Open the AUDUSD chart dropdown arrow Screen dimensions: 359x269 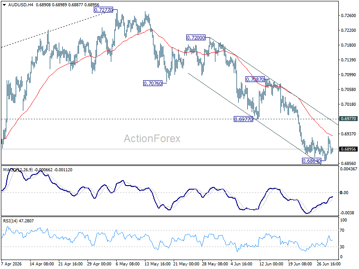[x=4, y=4]
